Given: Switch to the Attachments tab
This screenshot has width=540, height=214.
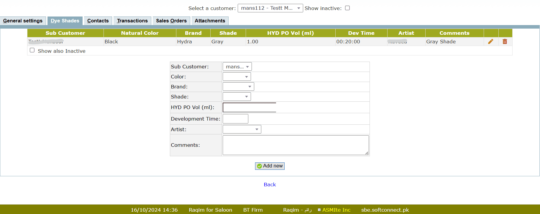Looking at the screenshot, I should pyautogui.click(x=210, y=21).
